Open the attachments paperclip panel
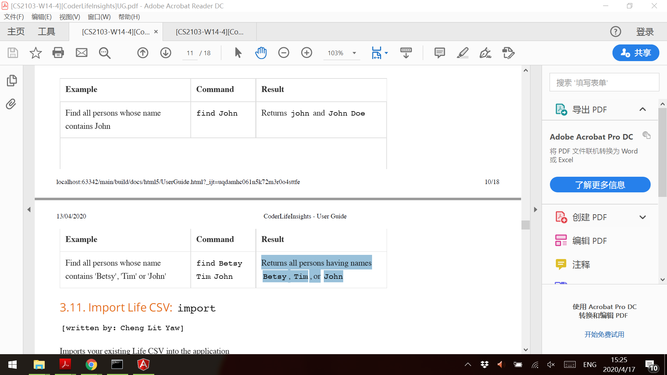This screenshot has height=375, width=667. pyautogui.click(x=11, y=104)
